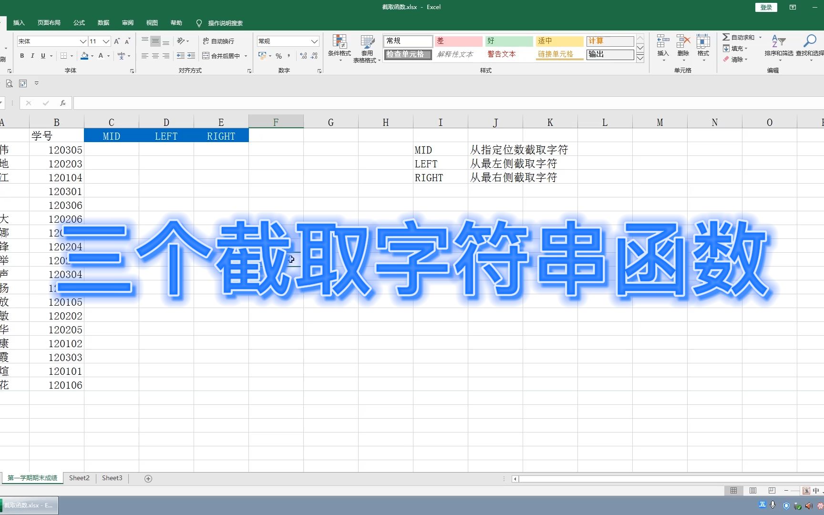Toggle bold formatting

click(22, 56)
